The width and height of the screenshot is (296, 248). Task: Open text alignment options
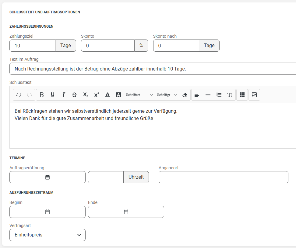[x=197, y=95]
